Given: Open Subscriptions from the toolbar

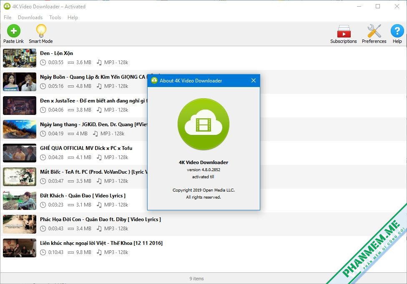Looking at the screenshot, I should [x=344, y=31].
